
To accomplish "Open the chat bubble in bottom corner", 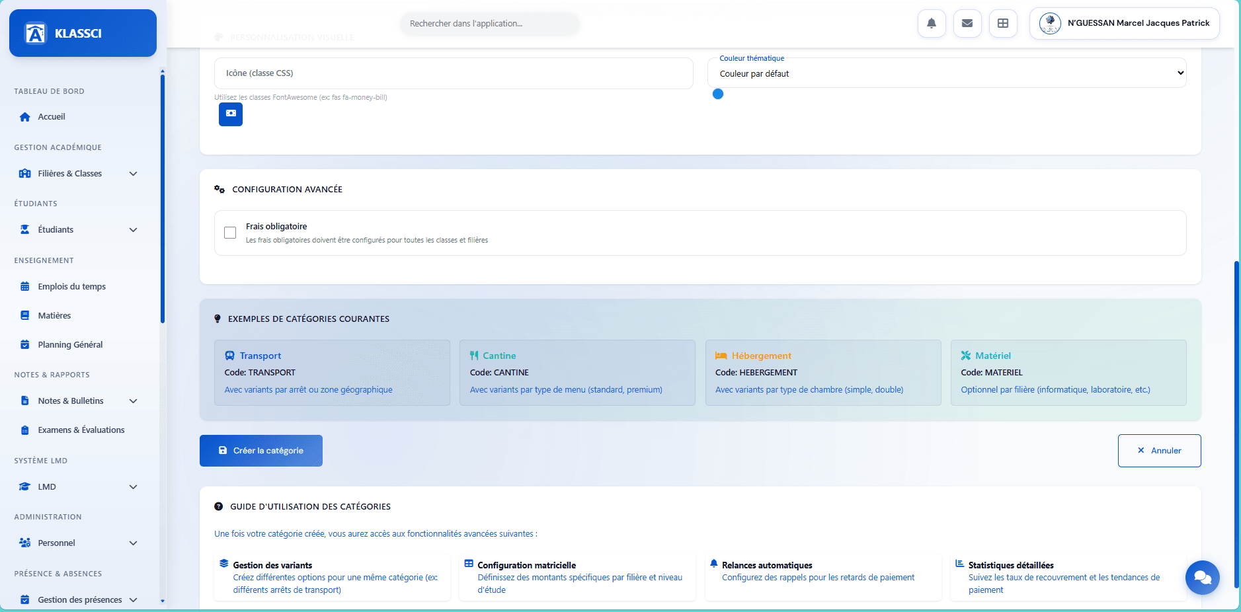I will coord(1203,578).
